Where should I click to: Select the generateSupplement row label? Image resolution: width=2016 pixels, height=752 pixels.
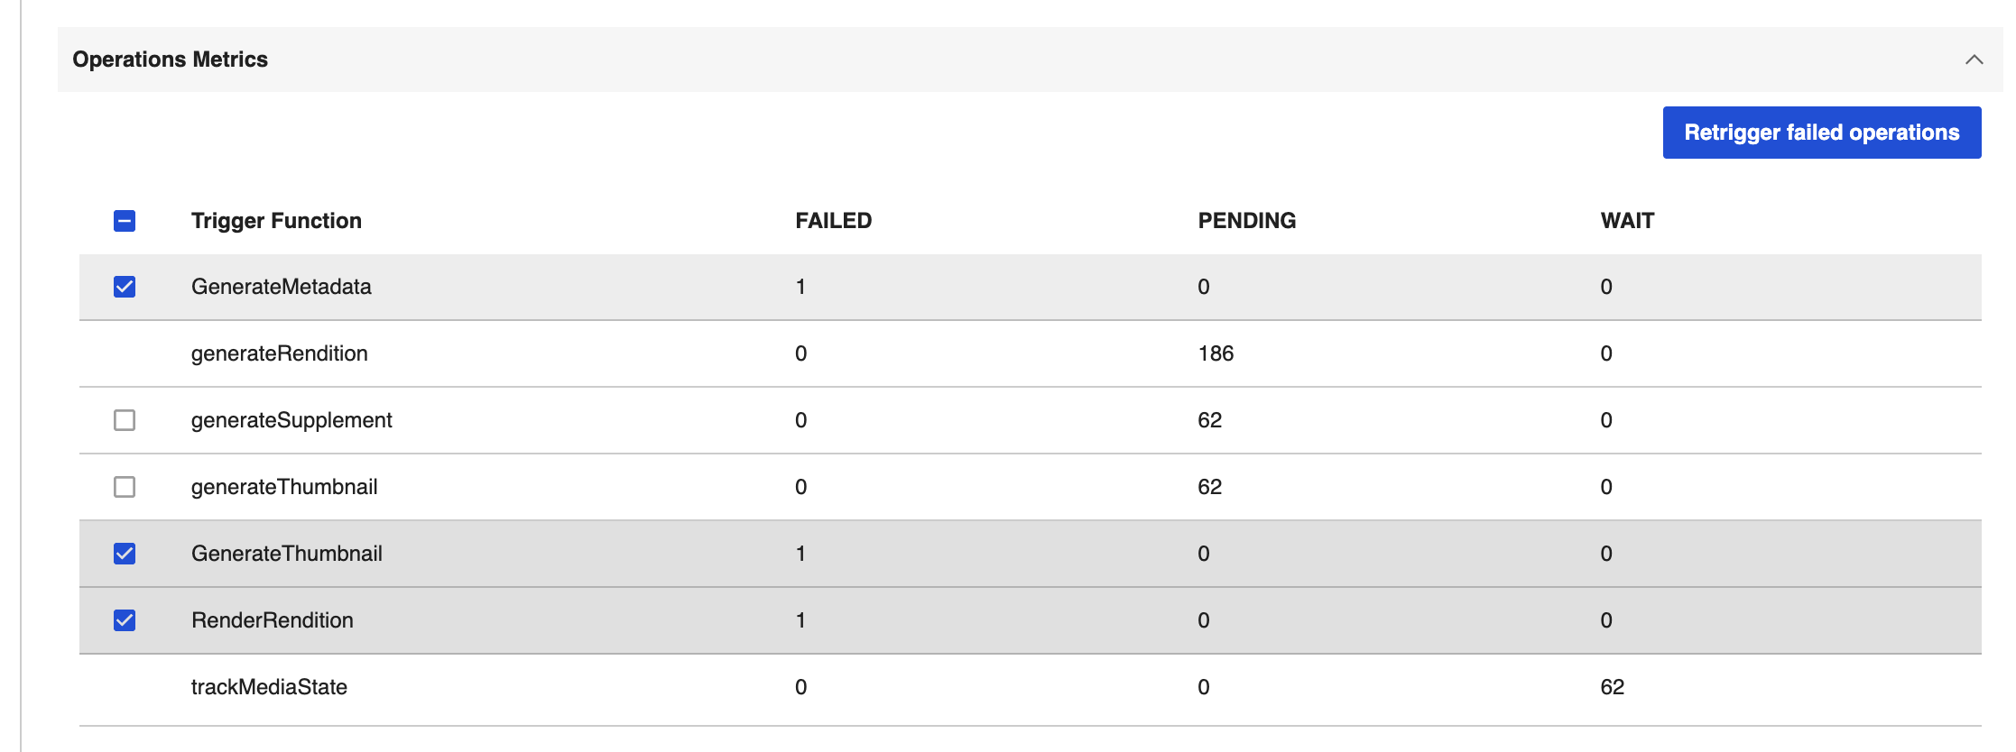pyautogui.click(x=291, y=419)
